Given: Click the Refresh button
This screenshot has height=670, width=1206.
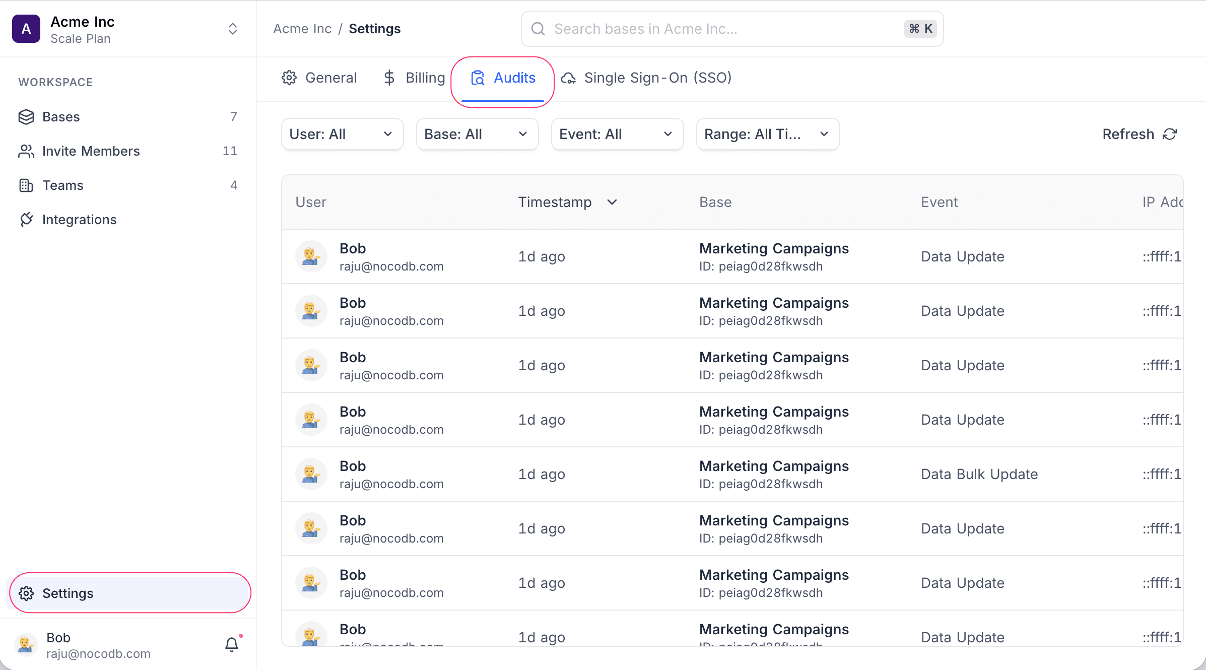Looking at the screenshot, I should tap(1140, 134).
